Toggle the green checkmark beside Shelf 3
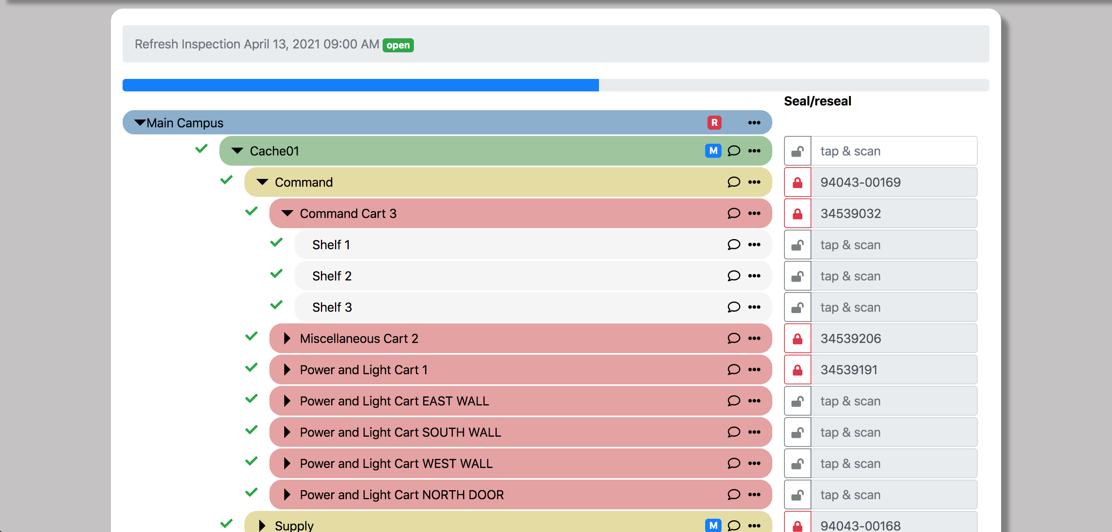This screenshot has height=532, width=1112. click(276, 305)
